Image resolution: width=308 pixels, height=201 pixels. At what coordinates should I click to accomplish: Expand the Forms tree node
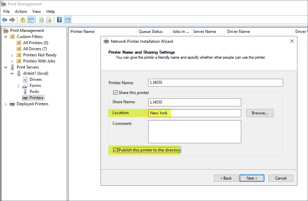point(19,86)
